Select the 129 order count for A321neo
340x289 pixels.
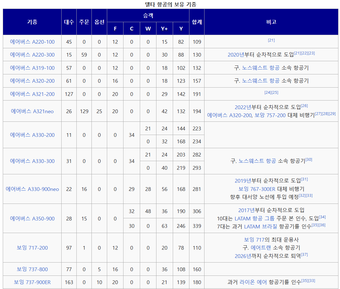click(x=84, y=111)
